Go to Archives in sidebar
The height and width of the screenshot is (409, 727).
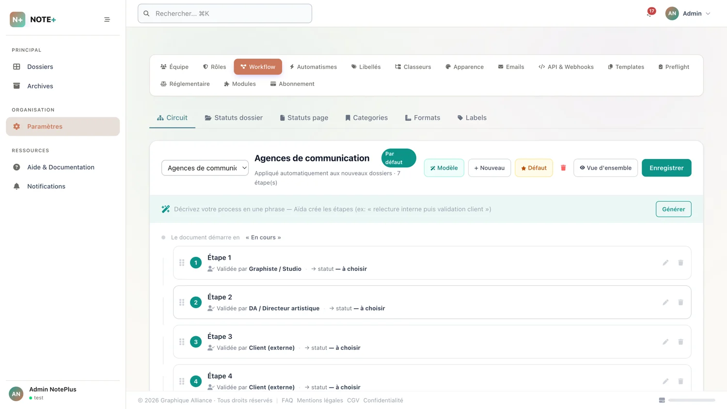pyautogui.click(x=63, y=86)
